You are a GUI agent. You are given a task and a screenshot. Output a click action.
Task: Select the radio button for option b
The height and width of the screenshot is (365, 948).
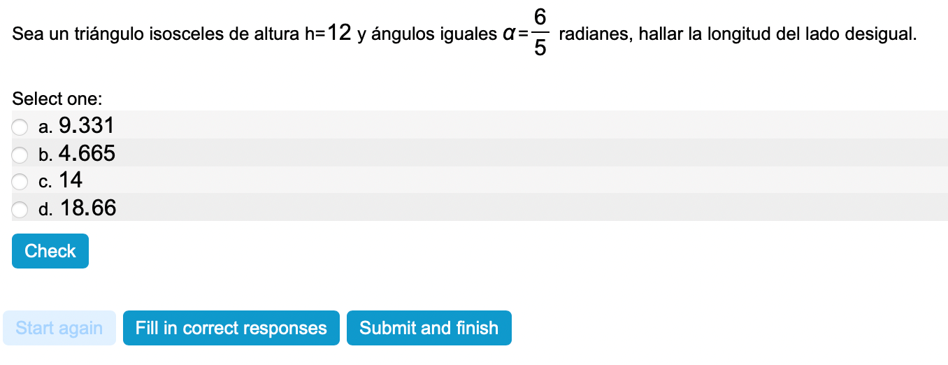click(x=19, y=155)
